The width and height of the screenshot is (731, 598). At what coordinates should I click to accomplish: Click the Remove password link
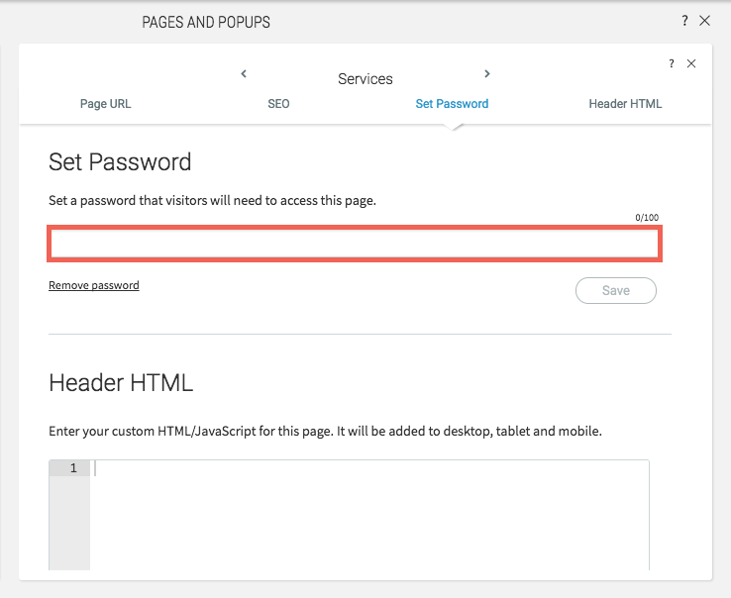pos(94,285)
